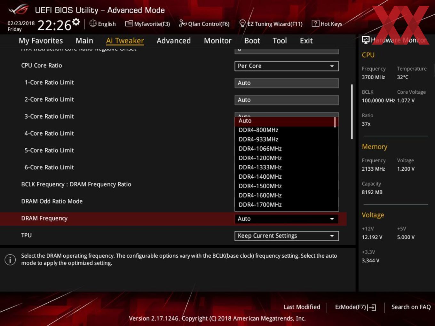The width and height of the screenshot is (435, 326).
Task: Open Search on FAQ link
Action: click(x=411, y=307)
